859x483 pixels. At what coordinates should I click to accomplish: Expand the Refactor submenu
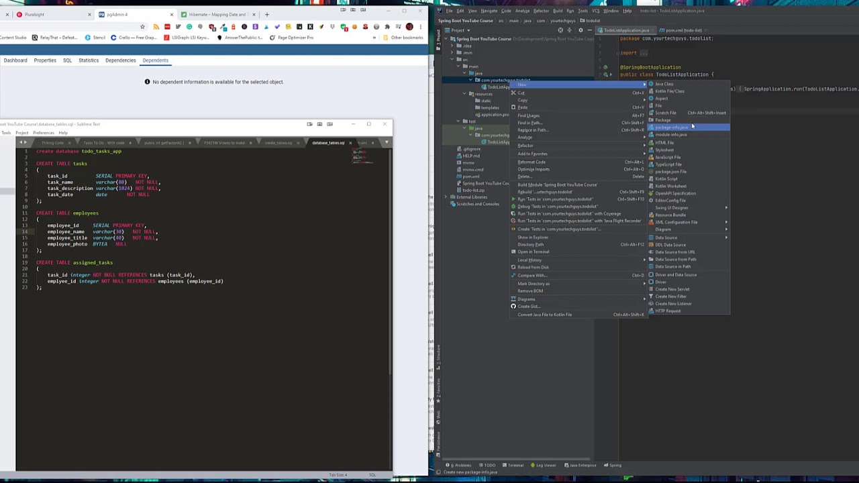pos(579,146)
